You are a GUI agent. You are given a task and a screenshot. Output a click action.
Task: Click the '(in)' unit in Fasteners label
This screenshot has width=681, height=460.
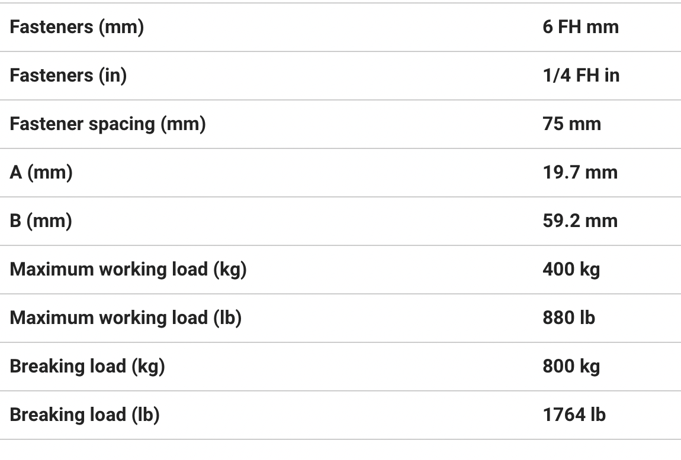click(x=113, y=76)
